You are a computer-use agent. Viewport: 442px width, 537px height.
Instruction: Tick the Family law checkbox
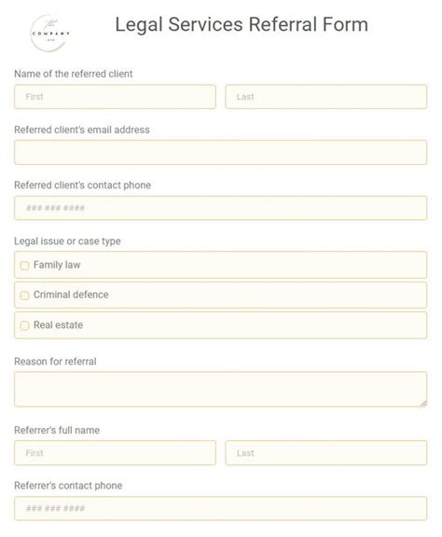(24, 266)
